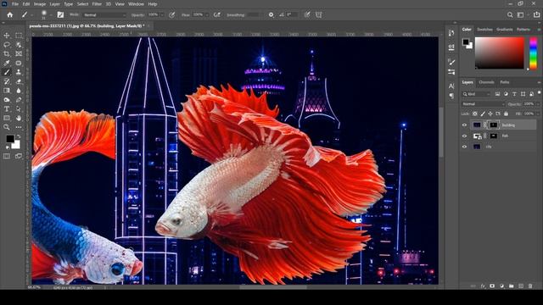
Task: Open the Brush Preset picker arrow
Action: [x=51, y=15]
